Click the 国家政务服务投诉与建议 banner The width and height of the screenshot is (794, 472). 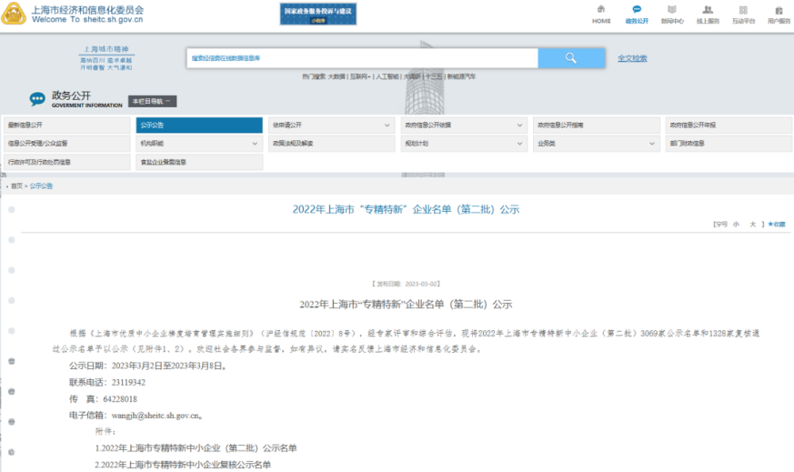coord(317,14)
